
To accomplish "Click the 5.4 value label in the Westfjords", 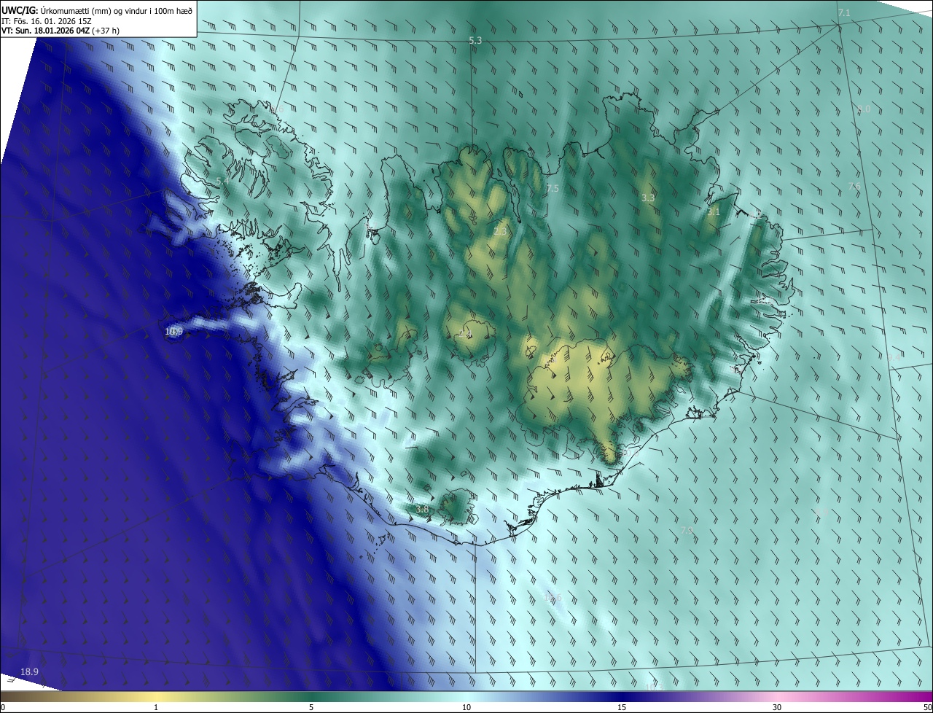I will pos(222,181).
